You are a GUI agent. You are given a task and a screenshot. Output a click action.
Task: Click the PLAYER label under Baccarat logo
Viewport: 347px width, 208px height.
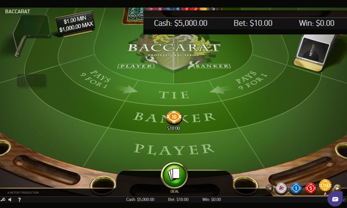point(136,66)
